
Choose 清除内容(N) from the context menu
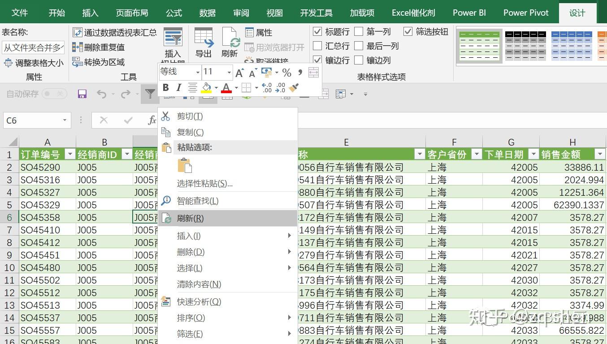[228, 284]
